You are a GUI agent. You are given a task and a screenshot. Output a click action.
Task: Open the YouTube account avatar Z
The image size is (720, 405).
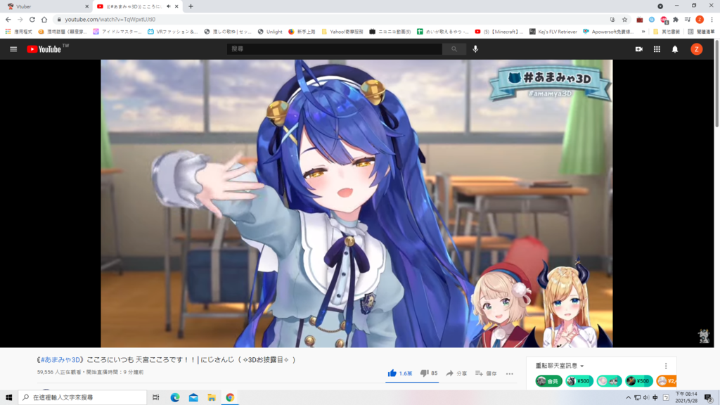click(x=697, y=49)
